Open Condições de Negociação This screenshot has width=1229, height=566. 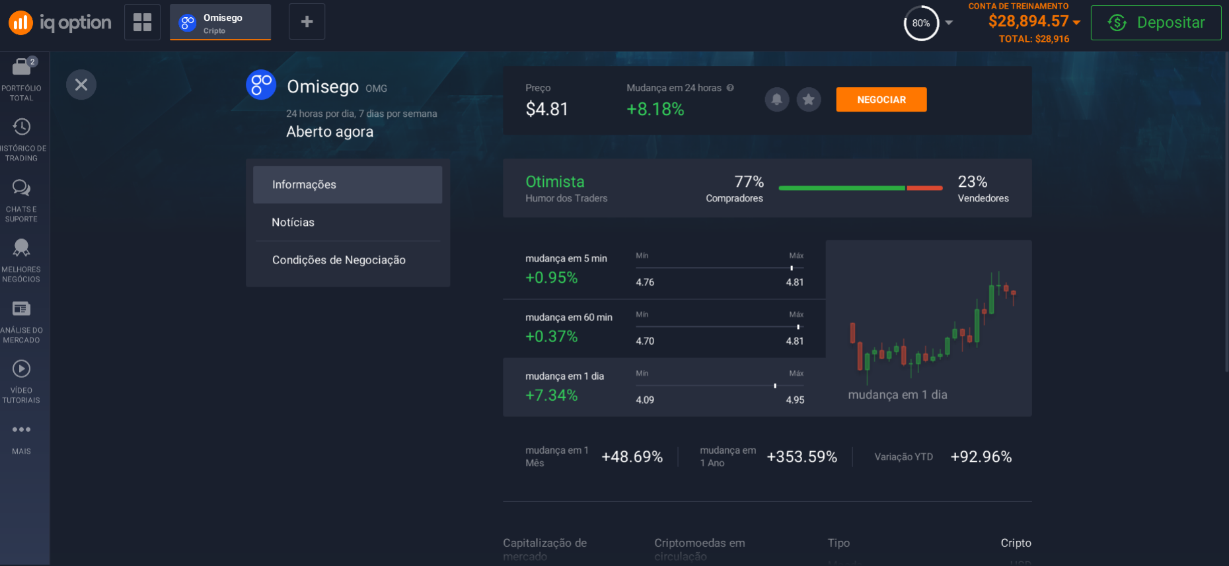(348, 260)
